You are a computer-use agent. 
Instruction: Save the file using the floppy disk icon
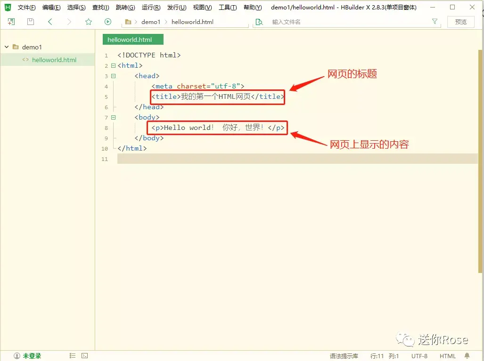[x=30, y=22]
